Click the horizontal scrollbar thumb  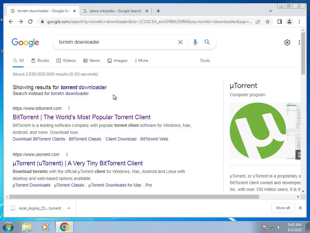pos(134,197)
